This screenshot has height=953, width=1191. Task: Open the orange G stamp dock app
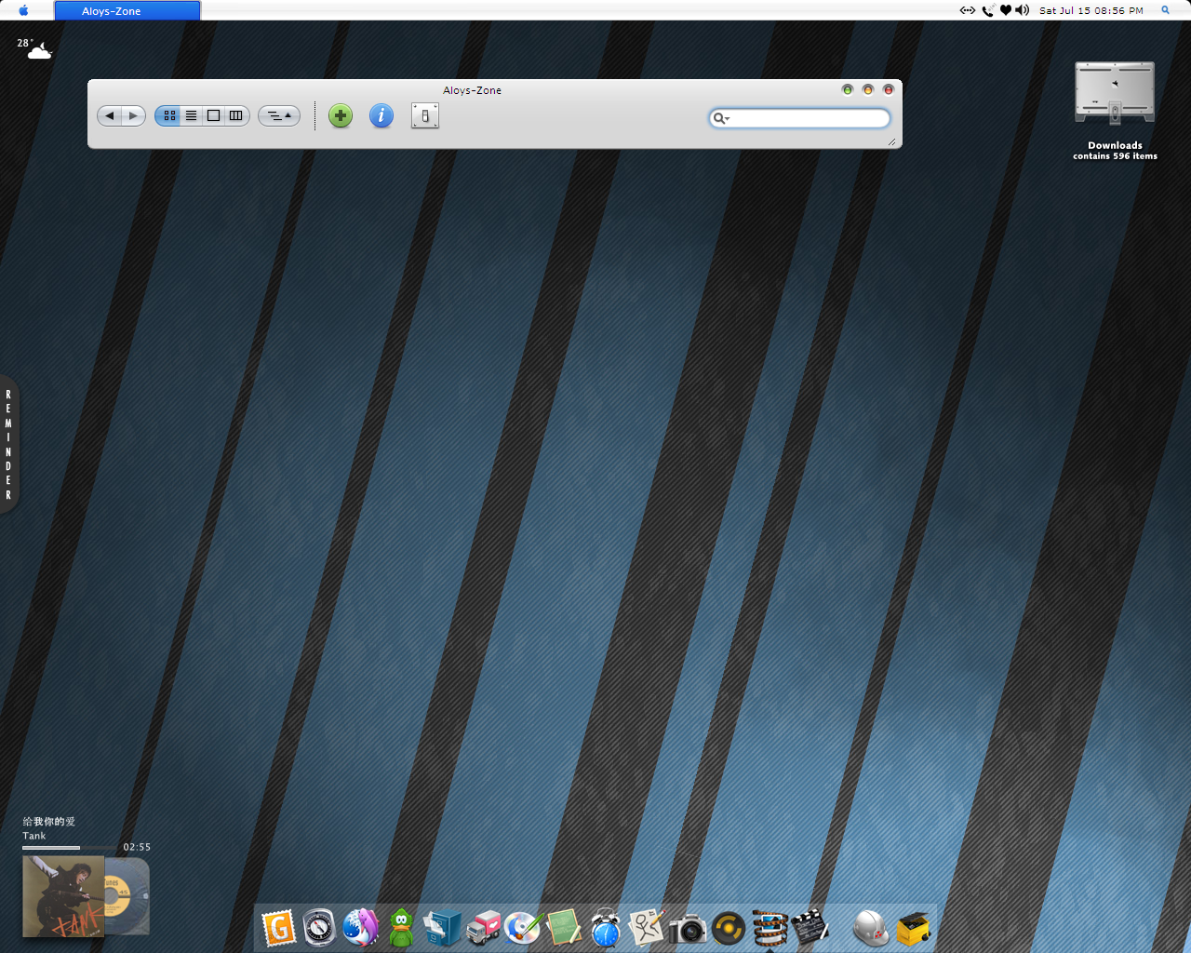point(278,928)
